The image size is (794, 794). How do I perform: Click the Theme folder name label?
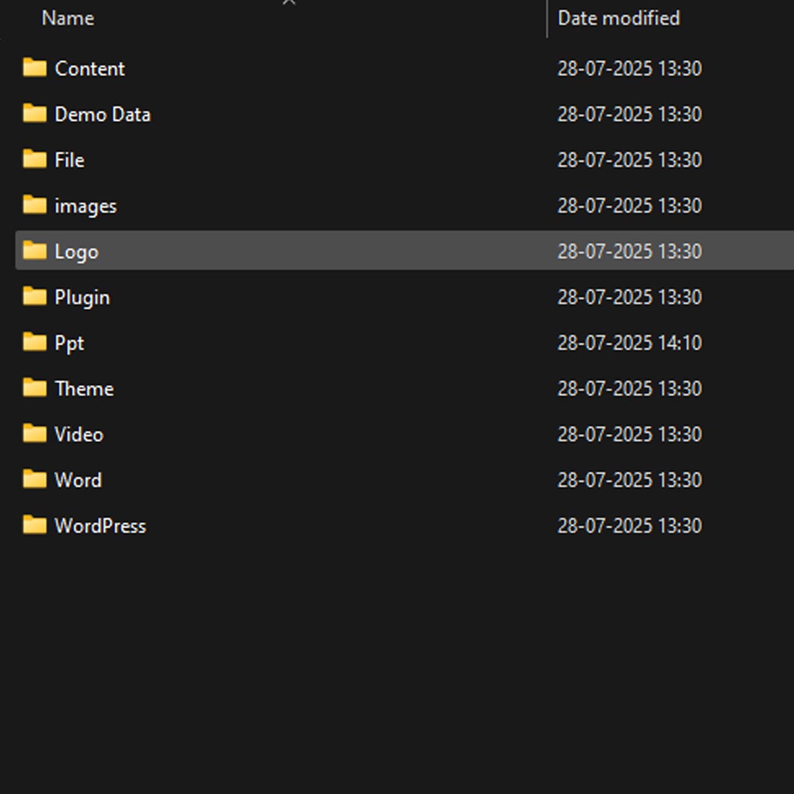click(x=84, y=388)
